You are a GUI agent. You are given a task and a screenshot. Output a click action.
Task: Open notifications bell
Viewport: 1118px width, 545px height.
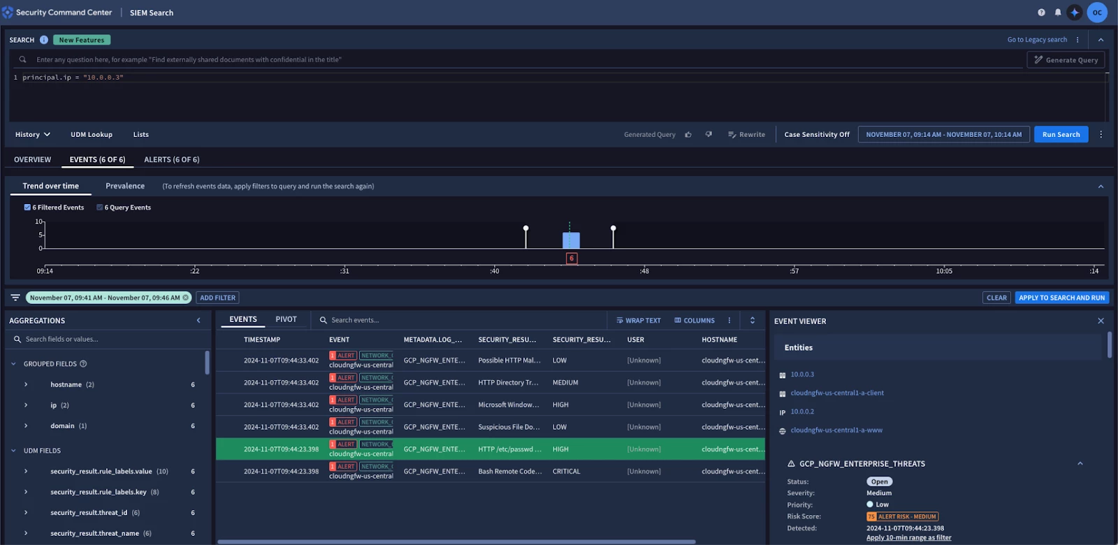1058,13
